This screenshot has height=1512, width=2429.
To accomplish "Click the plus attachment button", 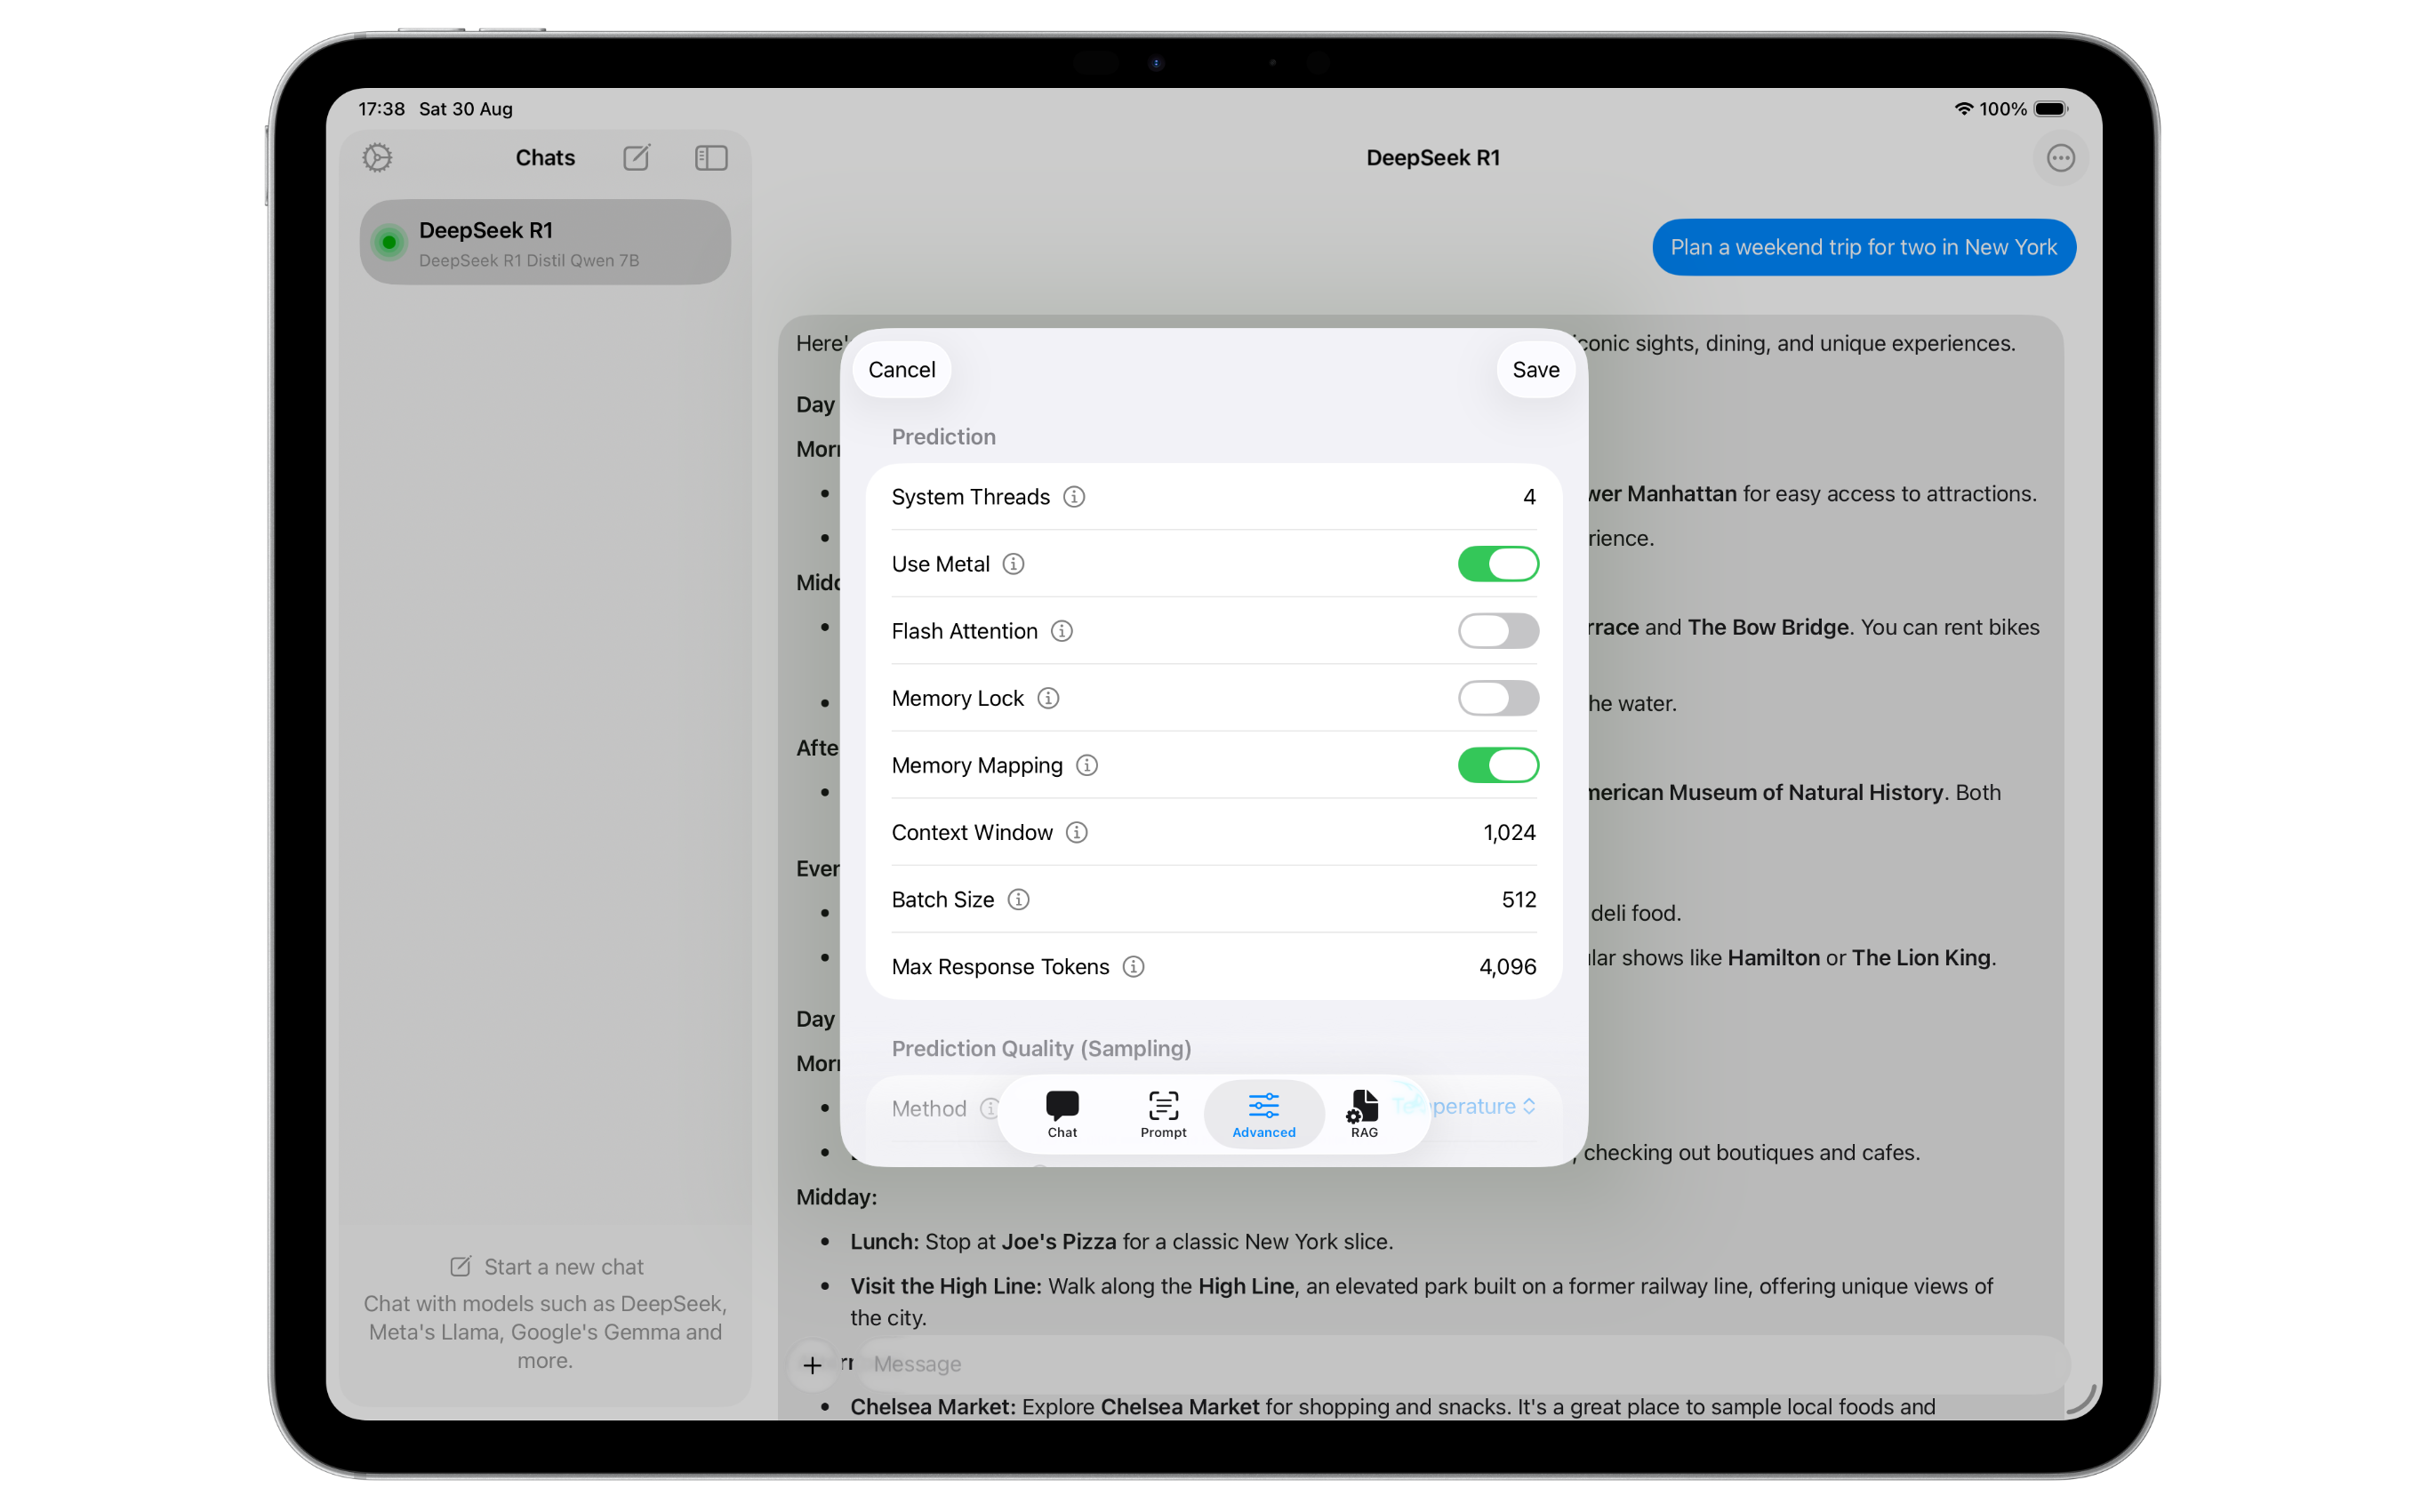I will point(812,1365).
